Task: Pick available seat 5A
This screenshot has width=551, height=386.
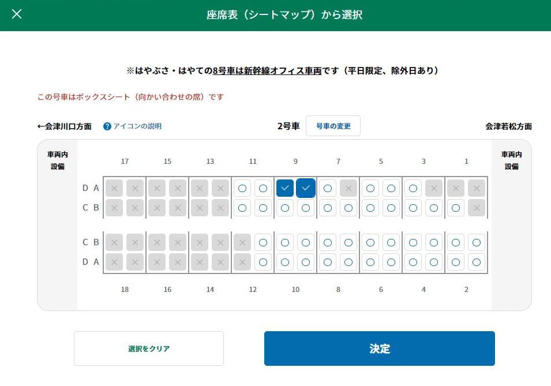Action: click(391, 188)
